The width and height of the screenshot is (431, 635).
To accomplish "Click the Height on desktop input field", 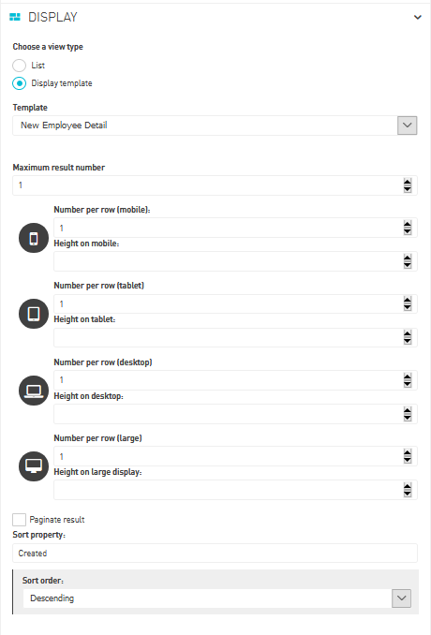I will 235,414.
